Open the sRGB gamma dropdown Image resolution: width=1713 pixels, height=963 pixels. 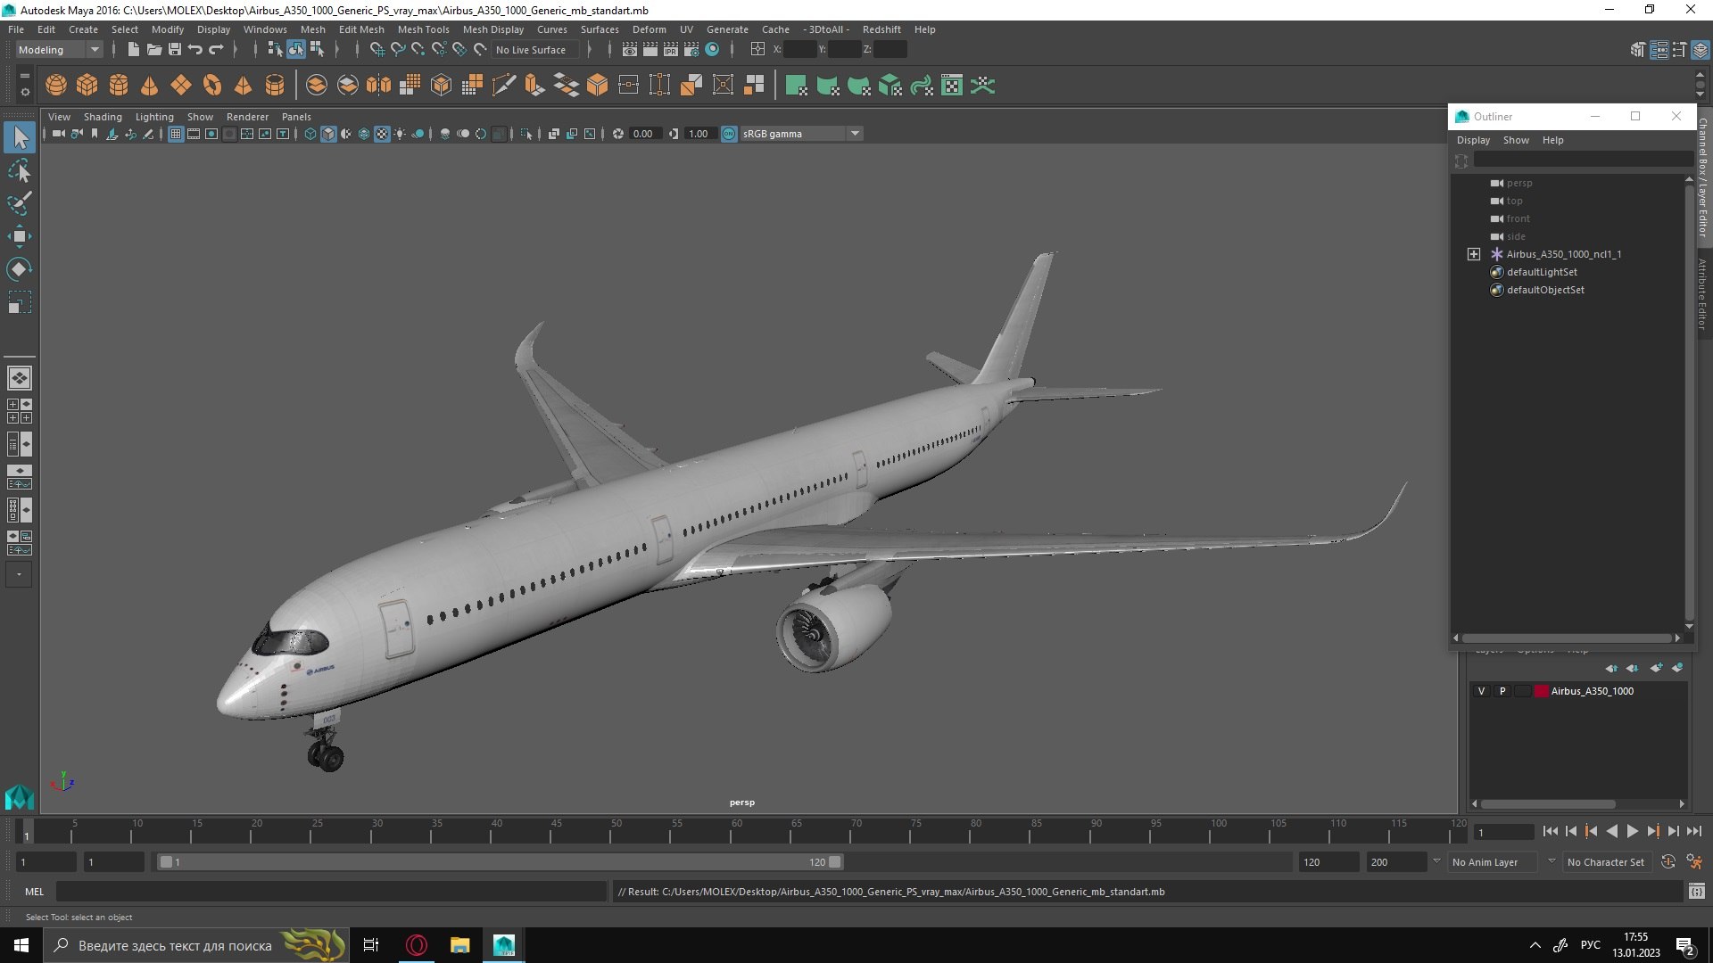(801, 134)
